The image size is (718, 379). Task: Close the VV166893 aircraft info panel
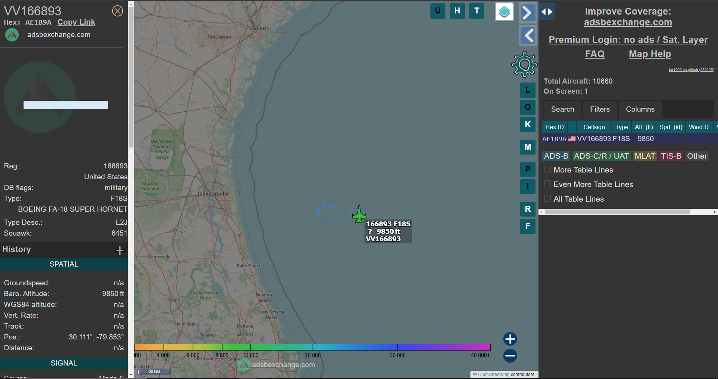point(117,11)
